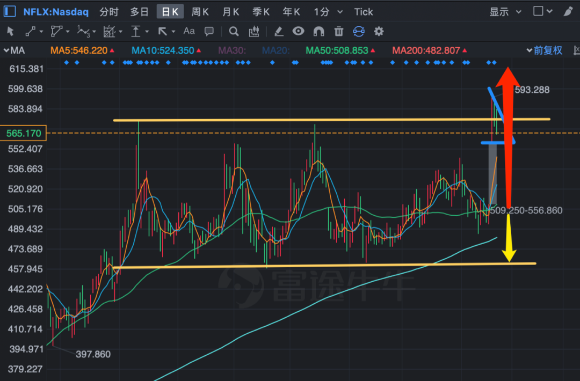Viewport: 580px width, 381px height.
Task: Click the 442.202 price axis label
Action: pos(25,289)
